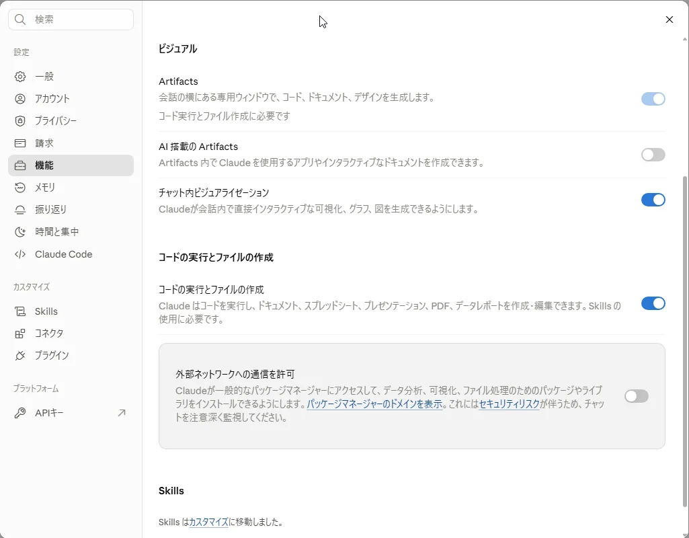
Task: Click the Skills heading in main pane
Action: coord(171,491)
